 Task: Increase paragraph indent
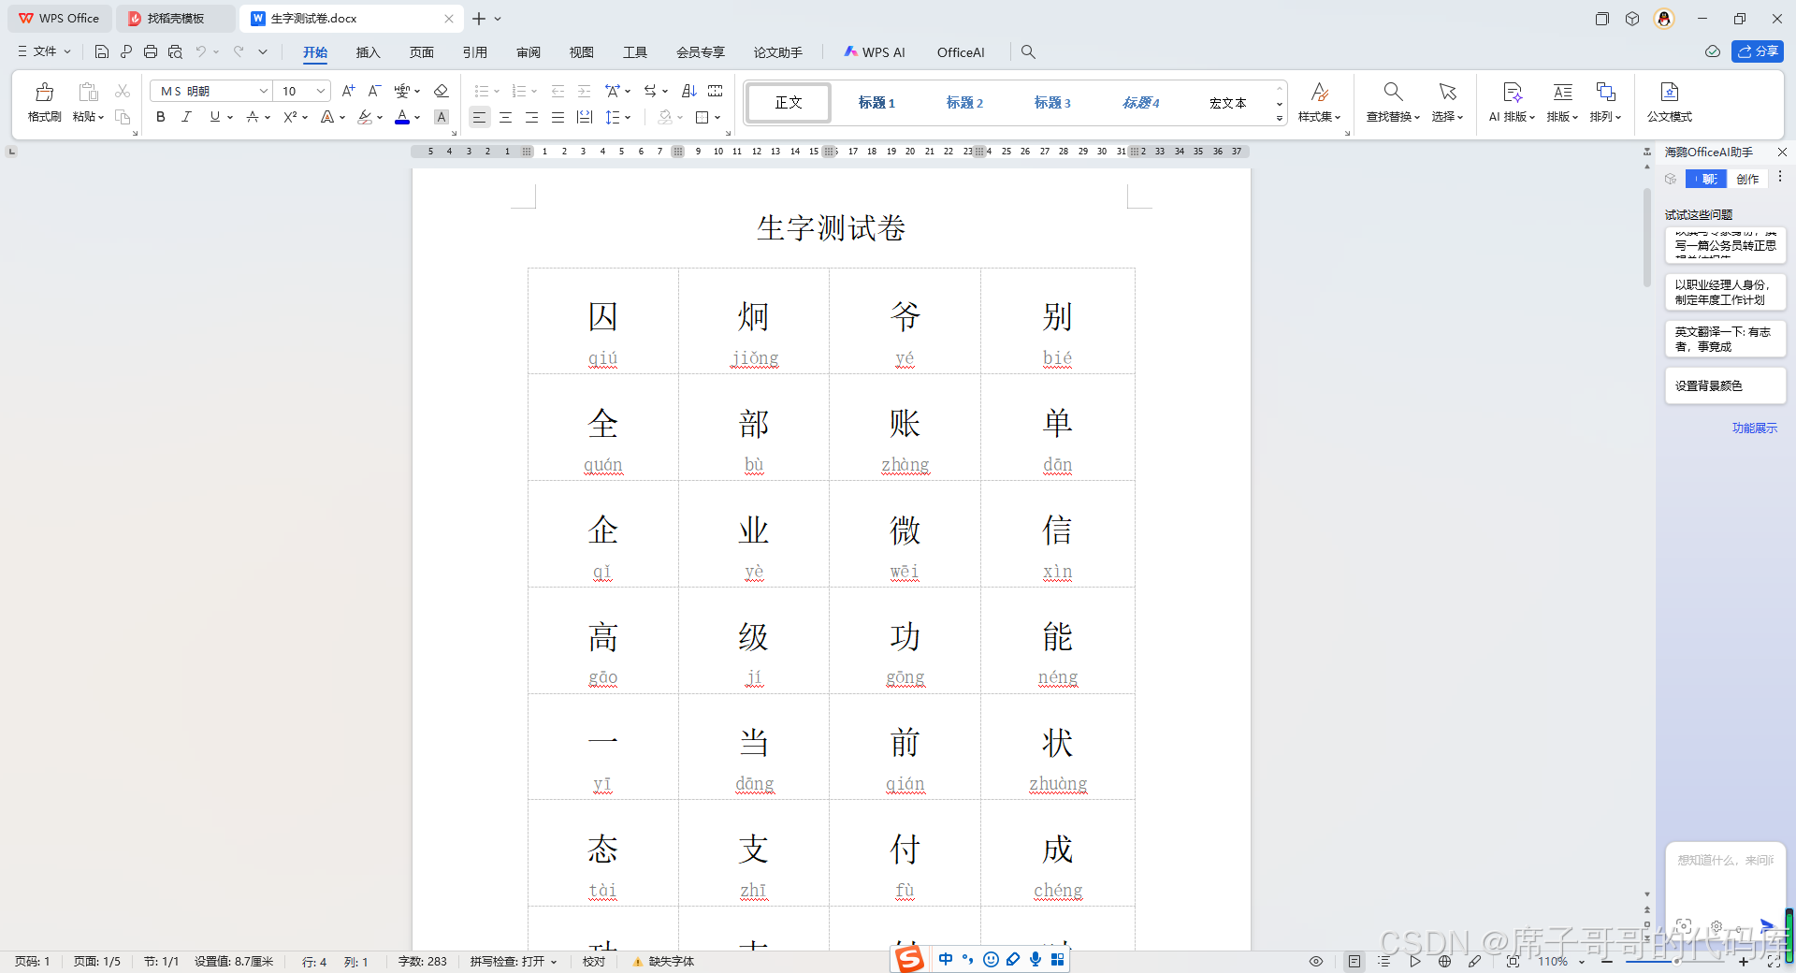(x=584, y=91)
